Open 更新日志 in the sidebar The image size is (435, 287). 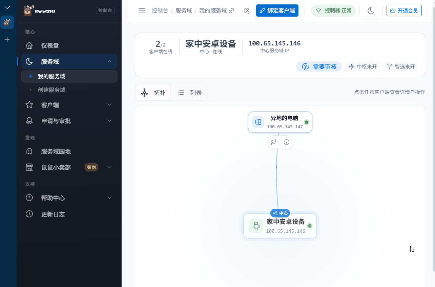pyautogui.click(x=69, y=214)
